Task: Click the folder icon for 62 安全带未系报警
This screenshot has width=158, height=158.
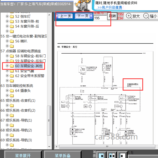Action: [x=12, y=76]
